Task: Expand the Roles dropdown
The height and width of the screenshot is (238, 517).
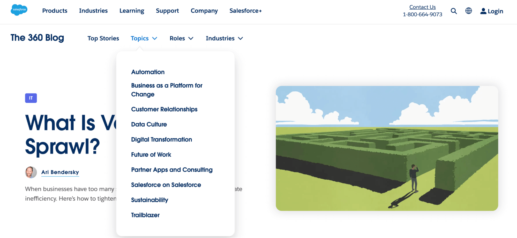Action: click(x=181, y=38)
